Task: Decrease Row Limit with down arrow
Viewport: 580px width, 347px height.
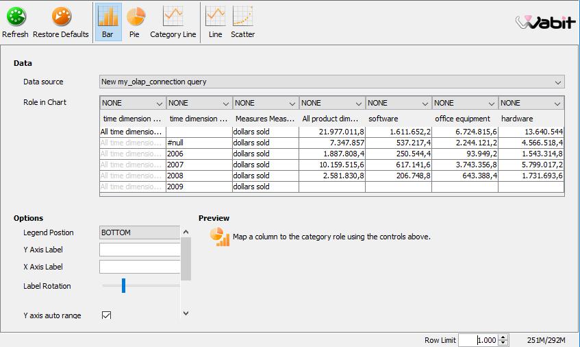Action: pyautogui.click(x=503, y=343)
